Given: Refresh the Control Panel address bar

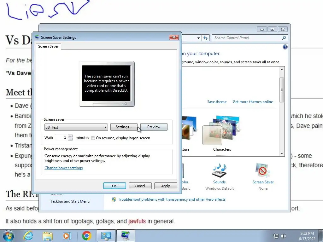Looking at the screenshot, I should pos(206,38).
